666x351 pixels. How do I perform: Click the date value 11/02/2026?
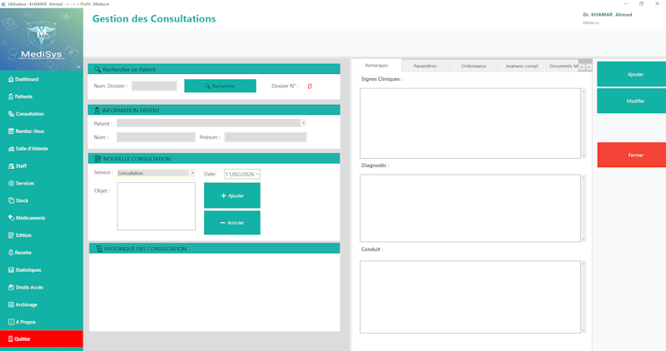point(240,174)
